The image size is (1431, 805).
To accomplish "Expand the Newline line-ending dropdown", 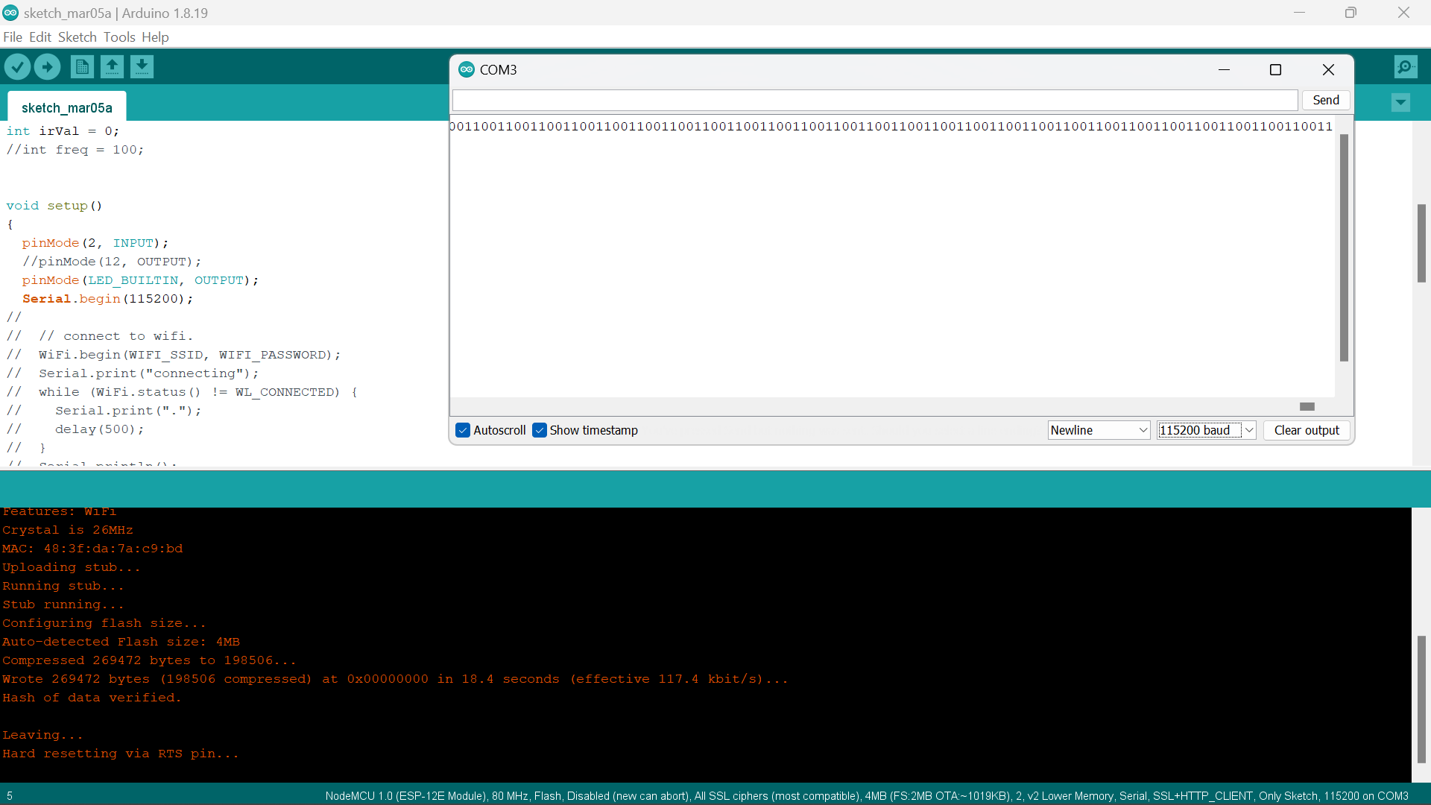I will tap(1099, 430).
